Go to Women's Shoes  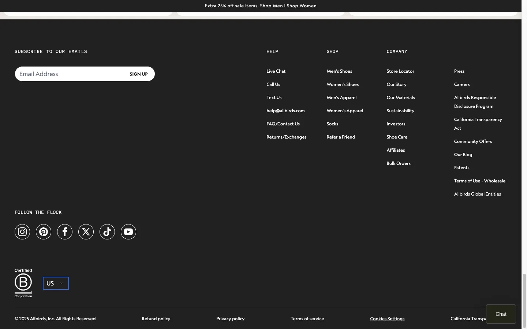click(343, 84)
